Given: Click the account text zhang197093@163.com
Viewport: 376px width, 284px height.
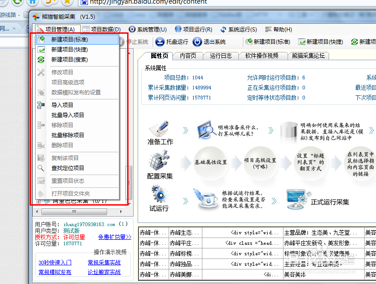Looking at the screenshot, I should [x=89, y=225].
